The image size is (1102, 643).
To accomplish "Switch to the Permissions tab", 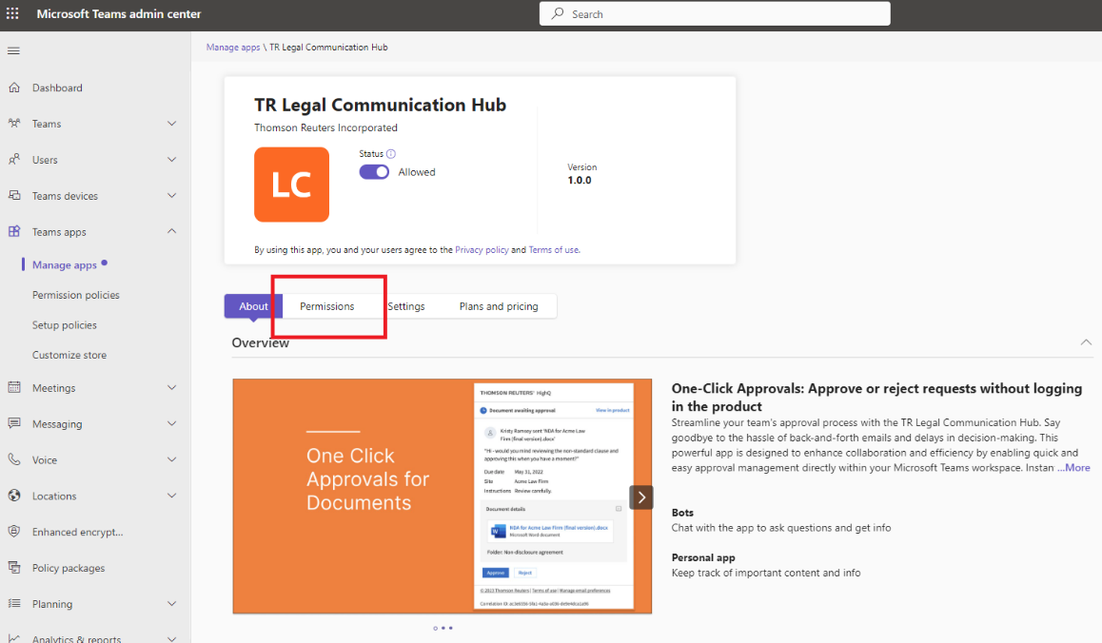I will 326,306.
